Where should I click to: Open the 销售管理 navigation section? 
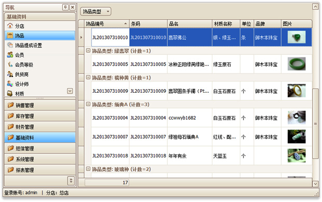tap(40, 105)
